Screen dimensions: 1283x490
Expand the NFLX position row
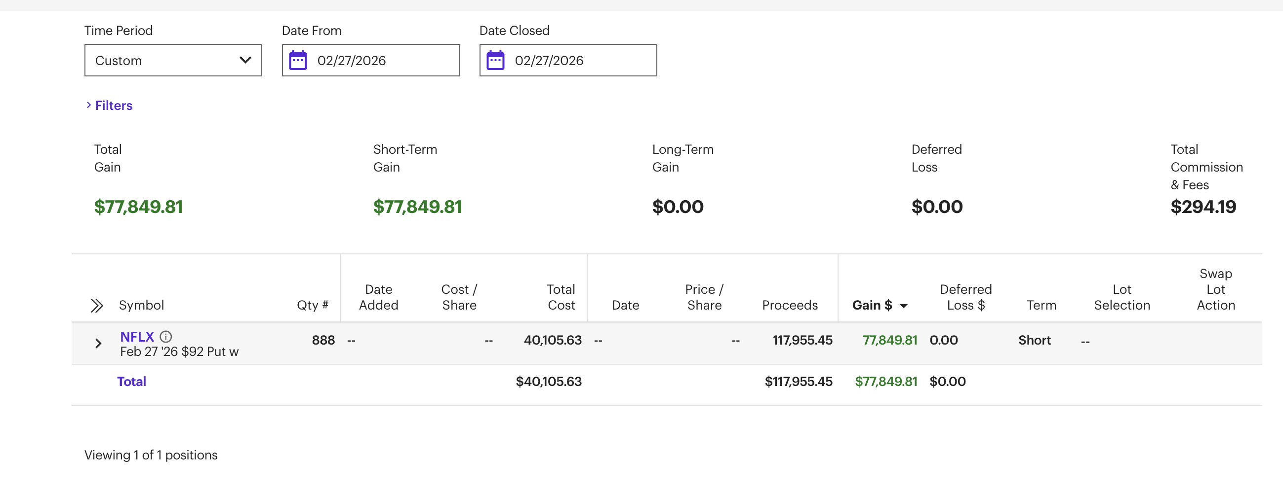98,344
